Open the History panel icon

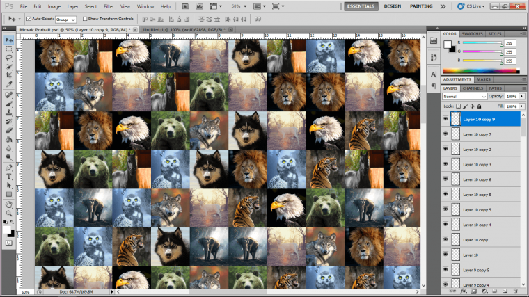(x=434, y=57)
